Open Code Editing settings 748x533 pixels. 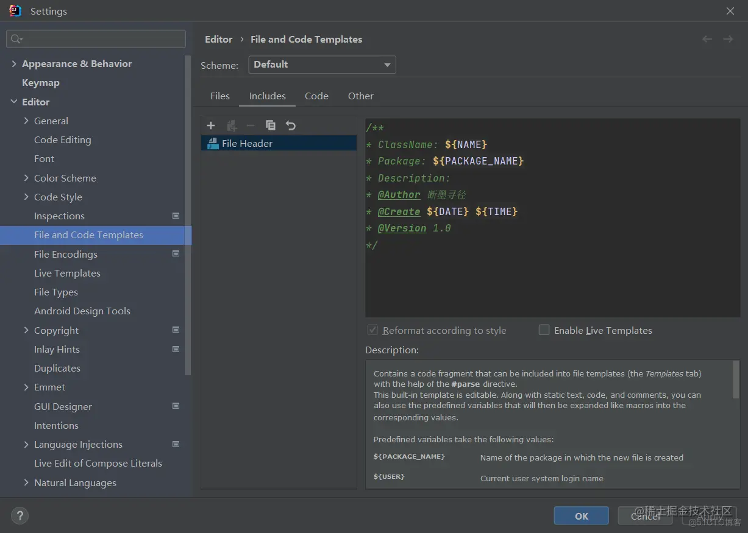coord(63,139)
